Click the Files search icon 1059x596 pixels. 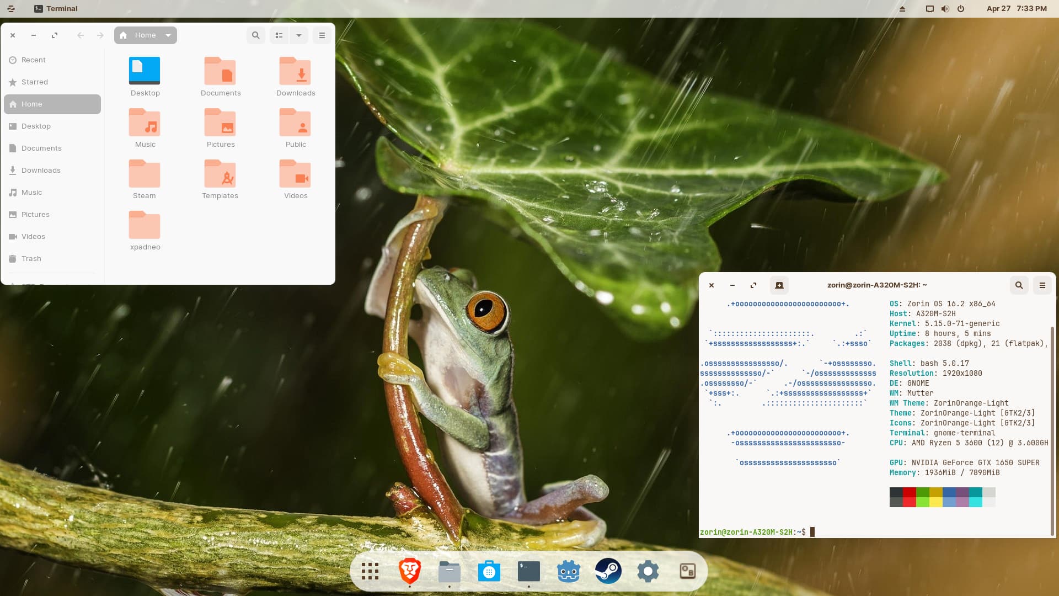[x=255, y=35]
